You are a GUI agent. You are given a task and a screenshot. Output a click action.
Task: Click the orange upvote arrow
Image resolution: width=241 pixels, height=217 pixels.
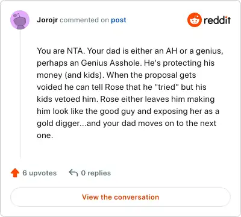pyautogui.click(x=15, y=173)
